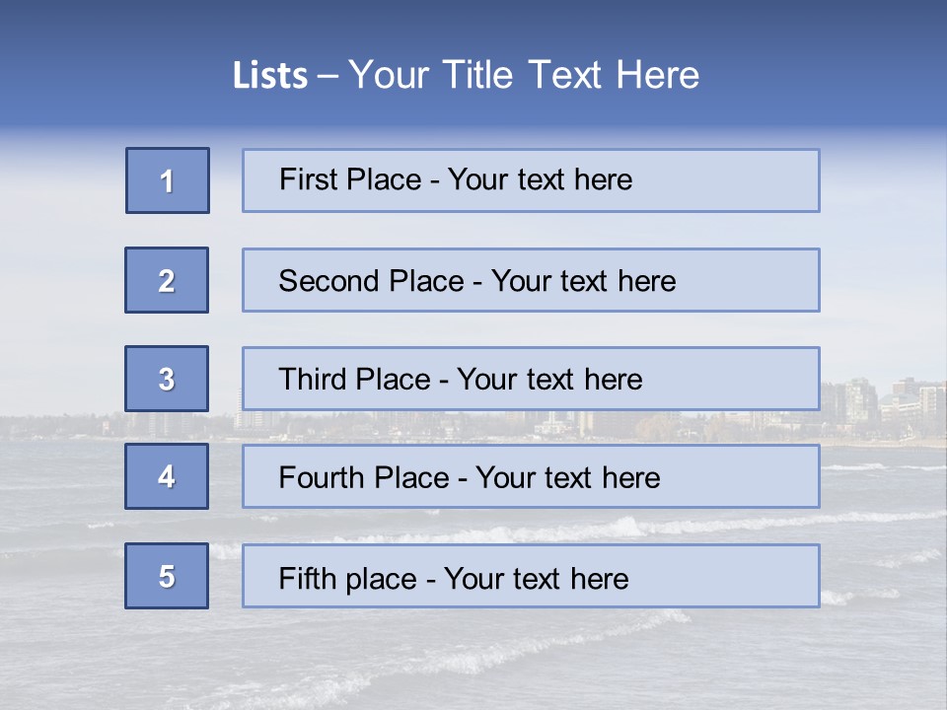
Task: Click the number 5 box
Action: tap(167, 576)
